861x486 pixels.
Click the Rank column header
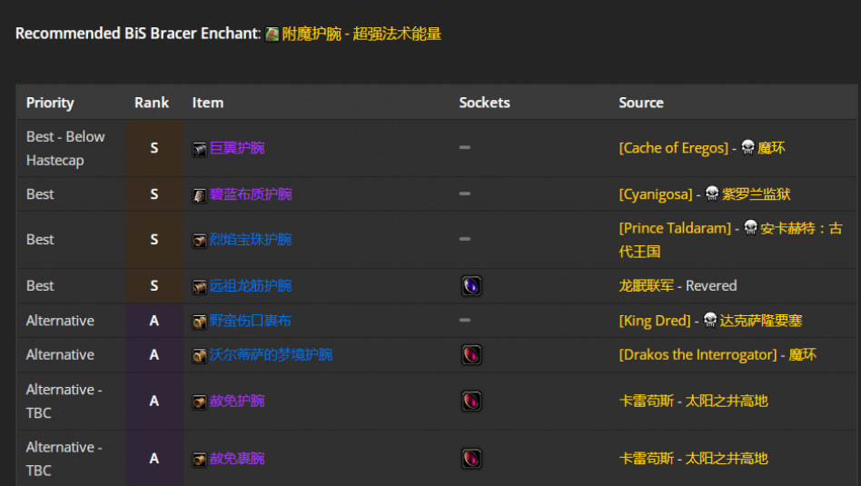tap(152, 103)
